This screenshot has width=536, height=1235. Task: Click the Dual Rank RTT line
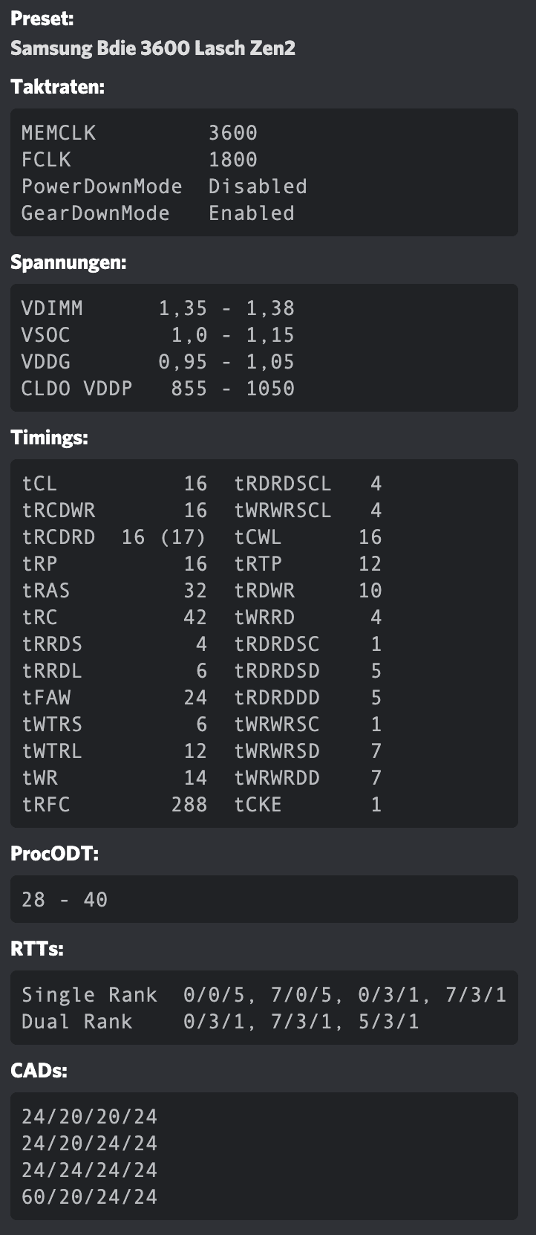[x=220, y=1022]
